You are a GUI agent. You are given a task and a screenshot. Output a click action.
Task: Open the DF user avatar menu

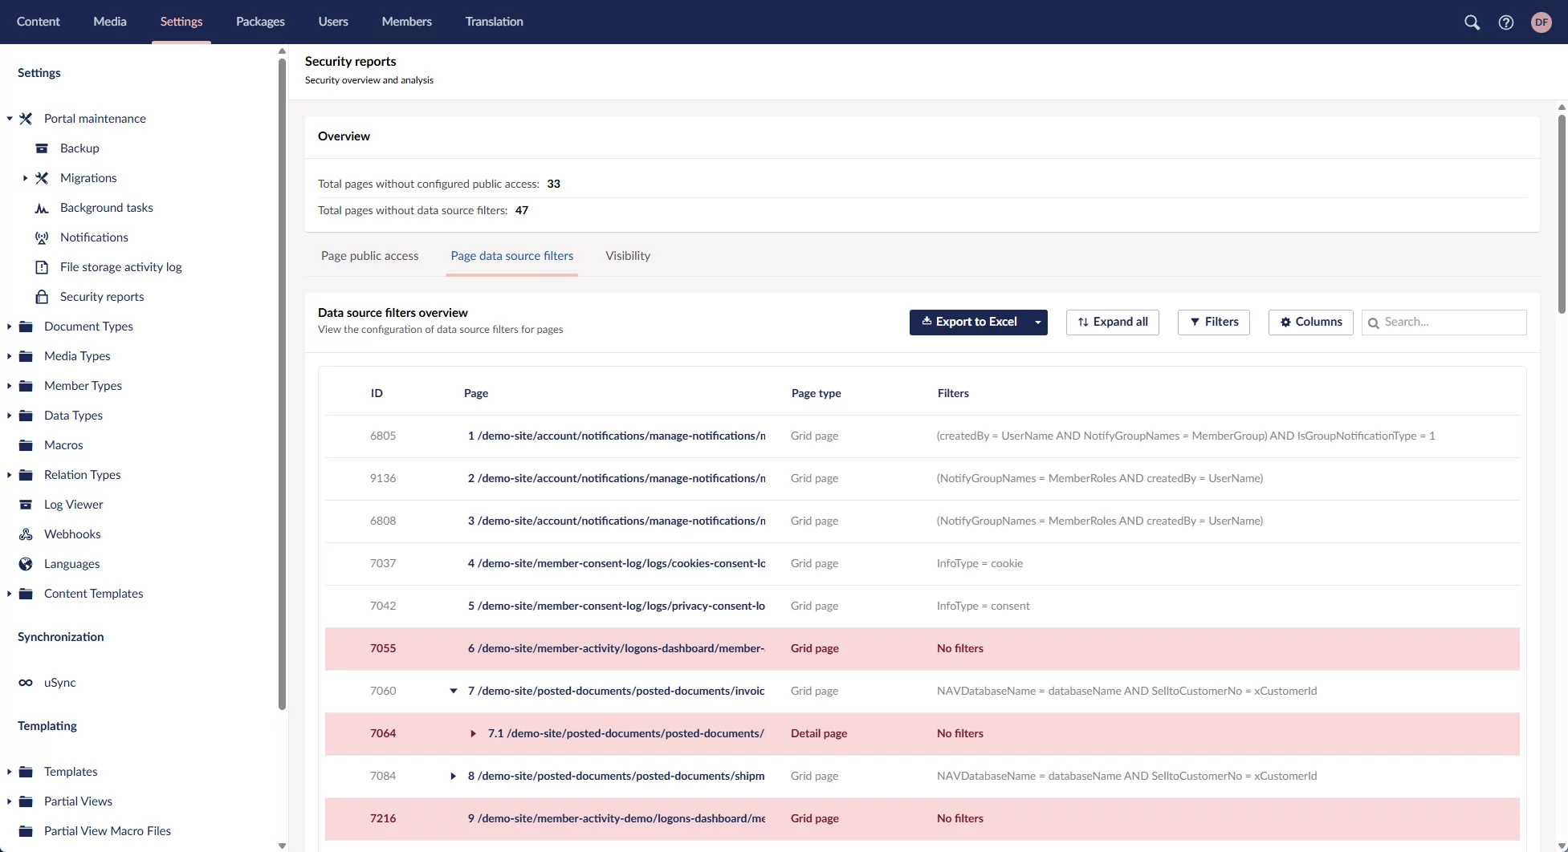[x=1541, y=22]
